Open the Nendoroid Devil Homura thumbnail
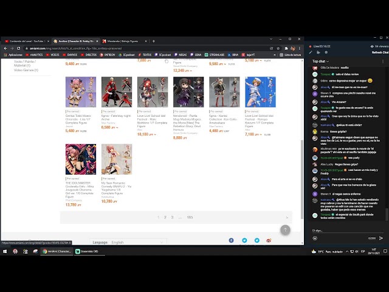389x292 pixels. point(188,92)
